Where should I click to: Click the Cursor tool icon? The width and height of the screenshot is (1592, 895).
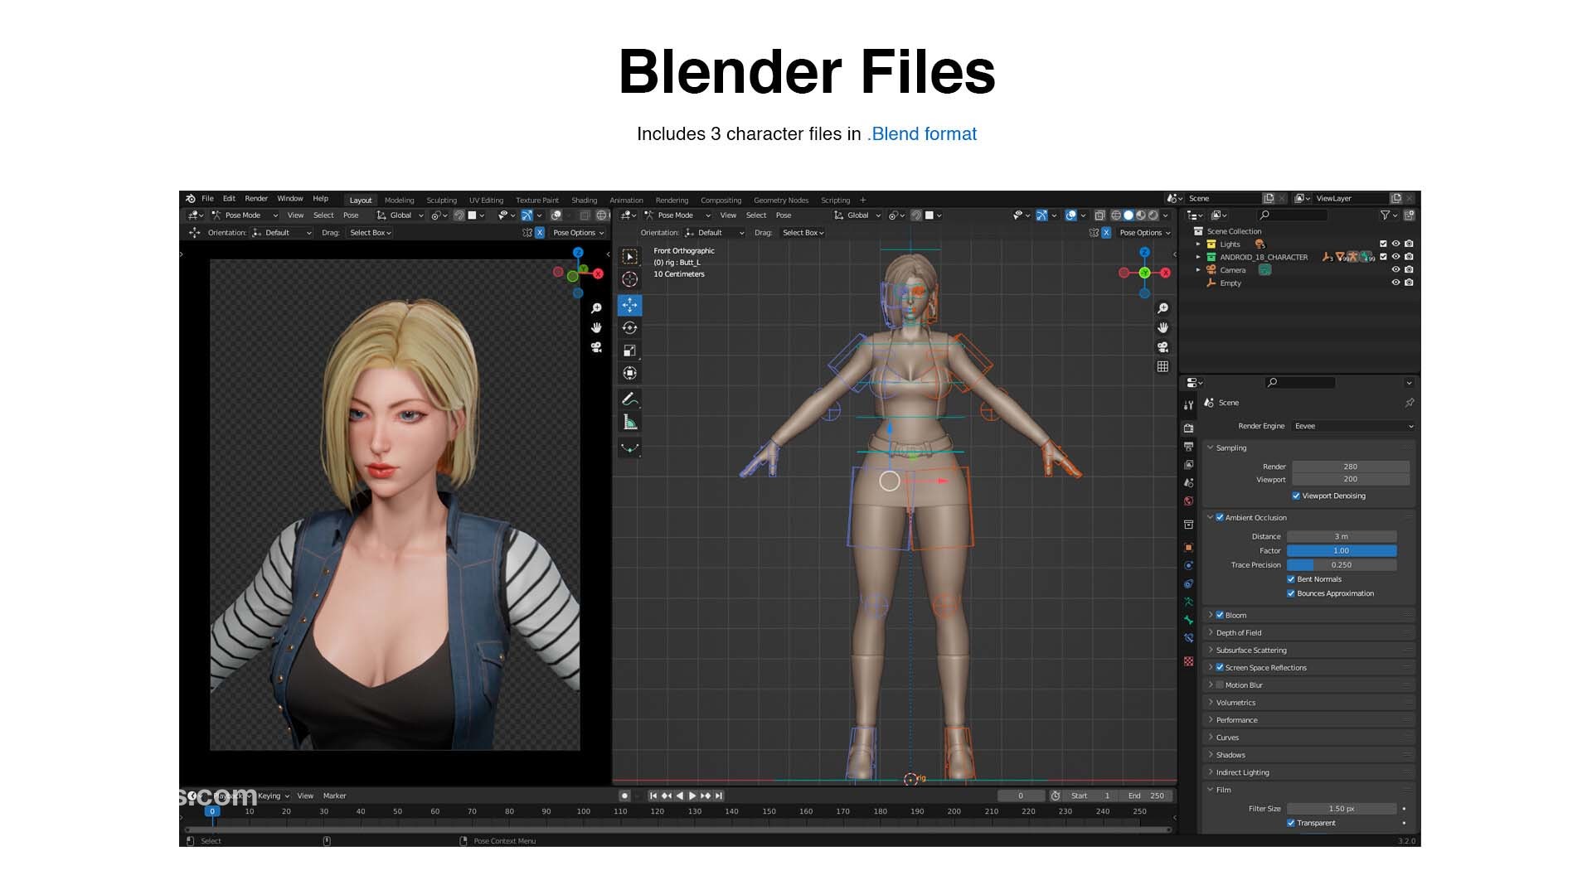click(629, 280)
